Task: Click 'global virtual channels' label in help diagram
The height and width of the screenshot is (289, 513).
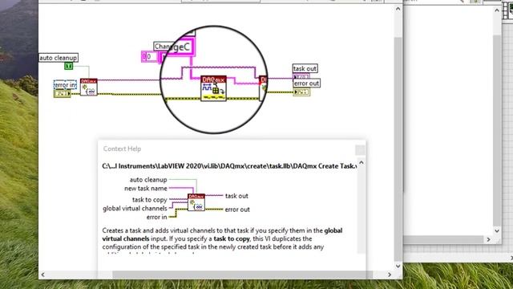Action: tap(135, 209)
